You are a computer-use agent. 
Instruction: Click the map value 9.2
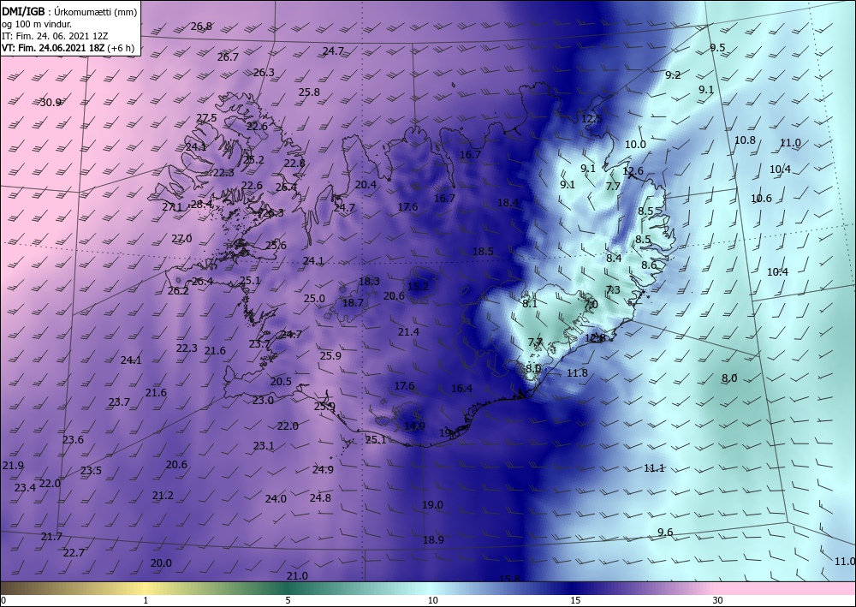click(x=673, y=74)
